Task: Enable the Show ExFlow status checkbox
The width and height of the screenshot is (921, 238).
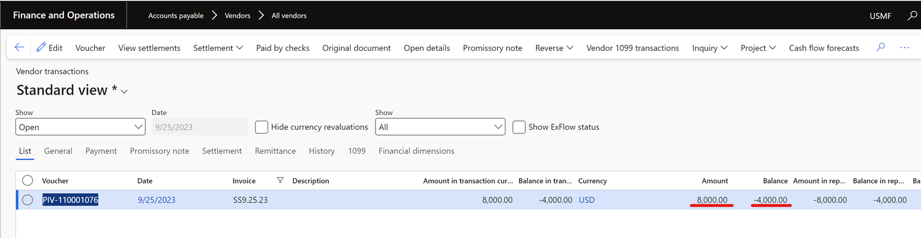Action: point(519,127)
